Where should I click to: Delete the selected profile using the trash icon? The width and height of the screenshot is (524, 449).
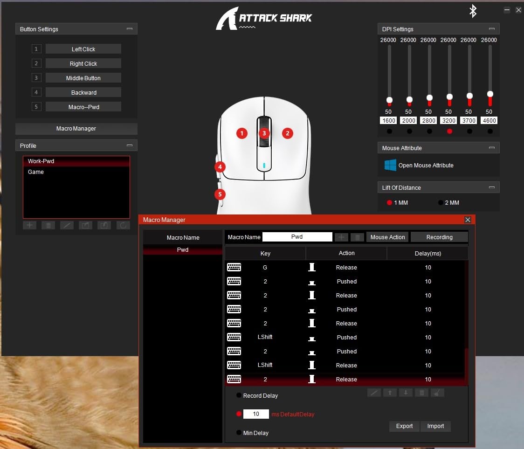pos(48,225)
